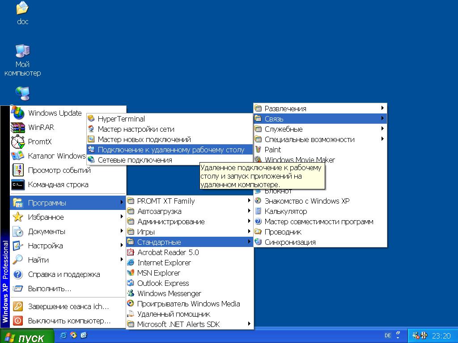Click the PromtX stopwatch icon
The height and width of the screenshot is (343, 458).
pyautogui.click(x=18, y=142)
